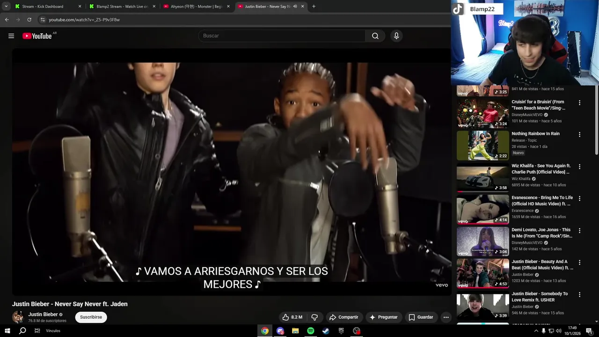Open the system volume control
The image size is (599, 337).
point(558,331)
